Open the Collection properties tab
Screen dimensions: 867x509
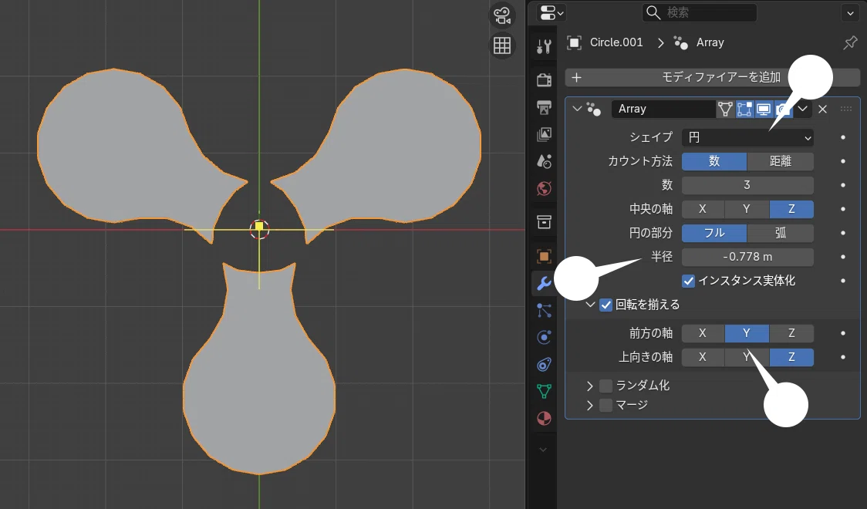tap(544, 222)
